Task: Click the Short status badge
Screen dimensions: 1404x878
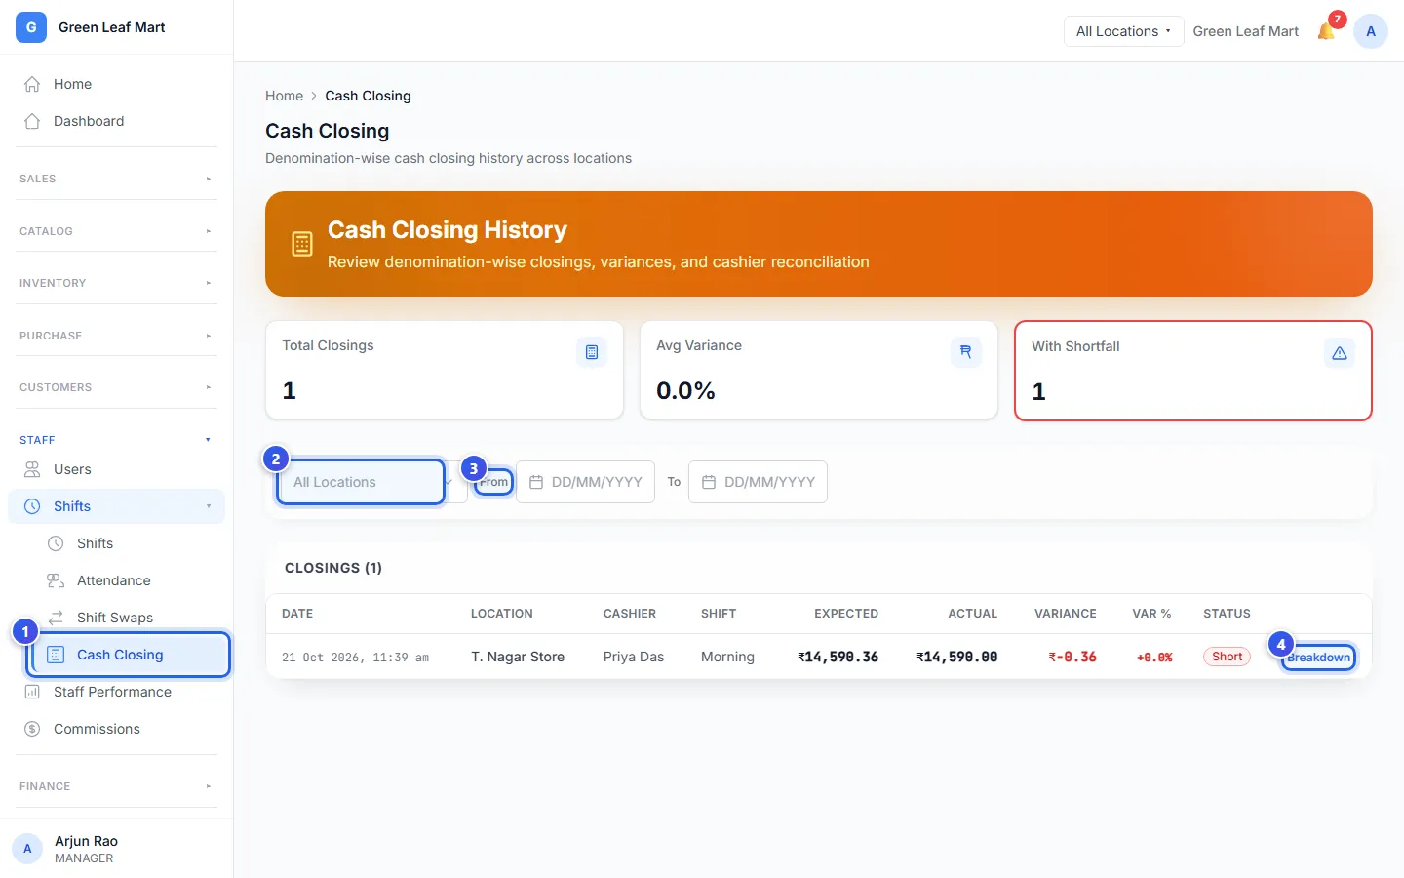Action: [1227, 657]
